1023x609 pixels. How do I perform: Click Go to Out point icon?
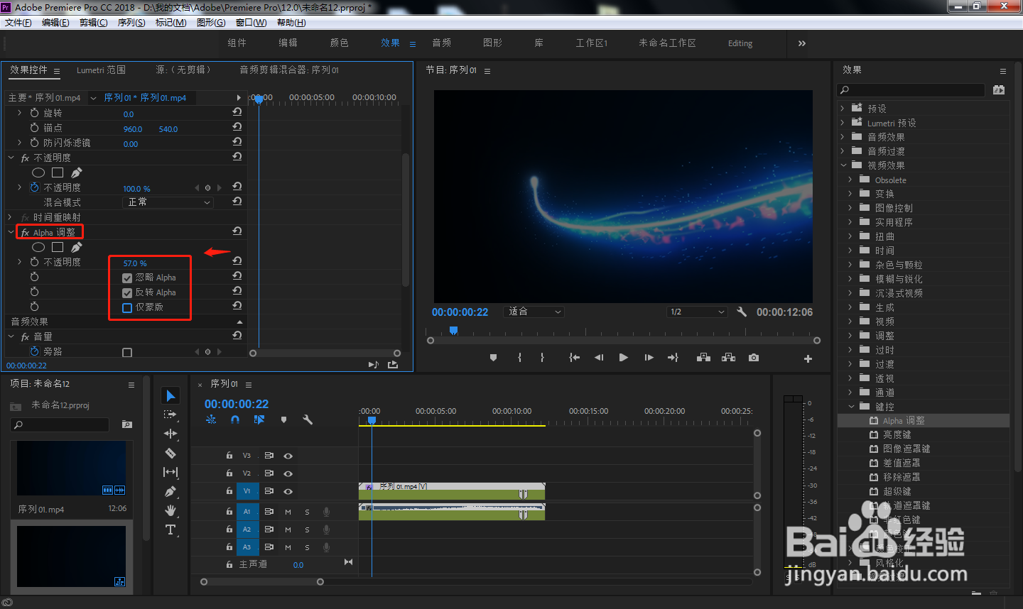[x=673, y=358]
